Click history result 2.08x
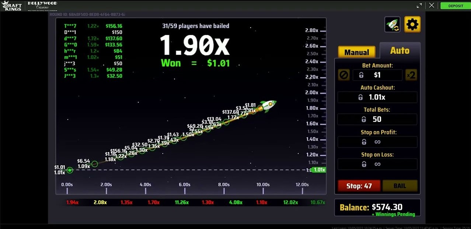The image size is (471, 229). coord(100,202)
